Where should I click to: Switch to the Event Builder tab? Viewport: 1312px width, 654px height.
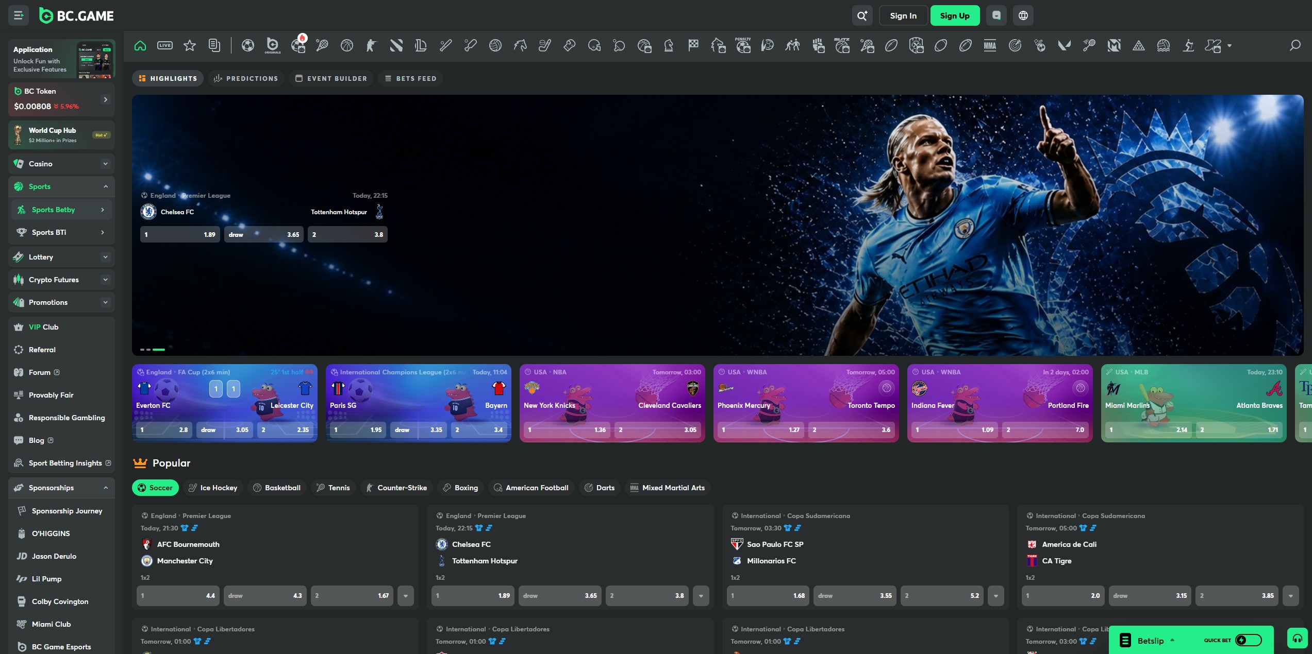tap(331, 78)
